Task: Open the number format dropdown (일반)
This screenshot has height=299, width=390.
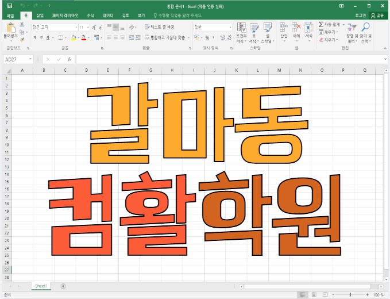Action: click(230, 27)
